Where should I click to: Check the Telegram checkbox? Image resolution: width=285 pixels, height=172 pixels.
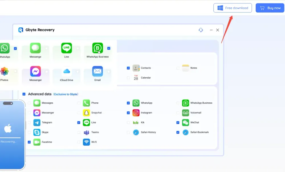tap(29, 123)
